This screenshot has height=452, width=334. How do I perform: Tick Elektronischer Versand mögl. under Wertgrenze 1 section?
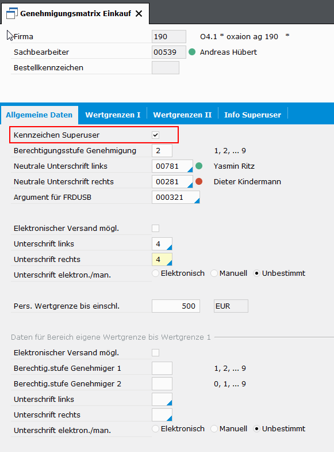coord(155,352)
